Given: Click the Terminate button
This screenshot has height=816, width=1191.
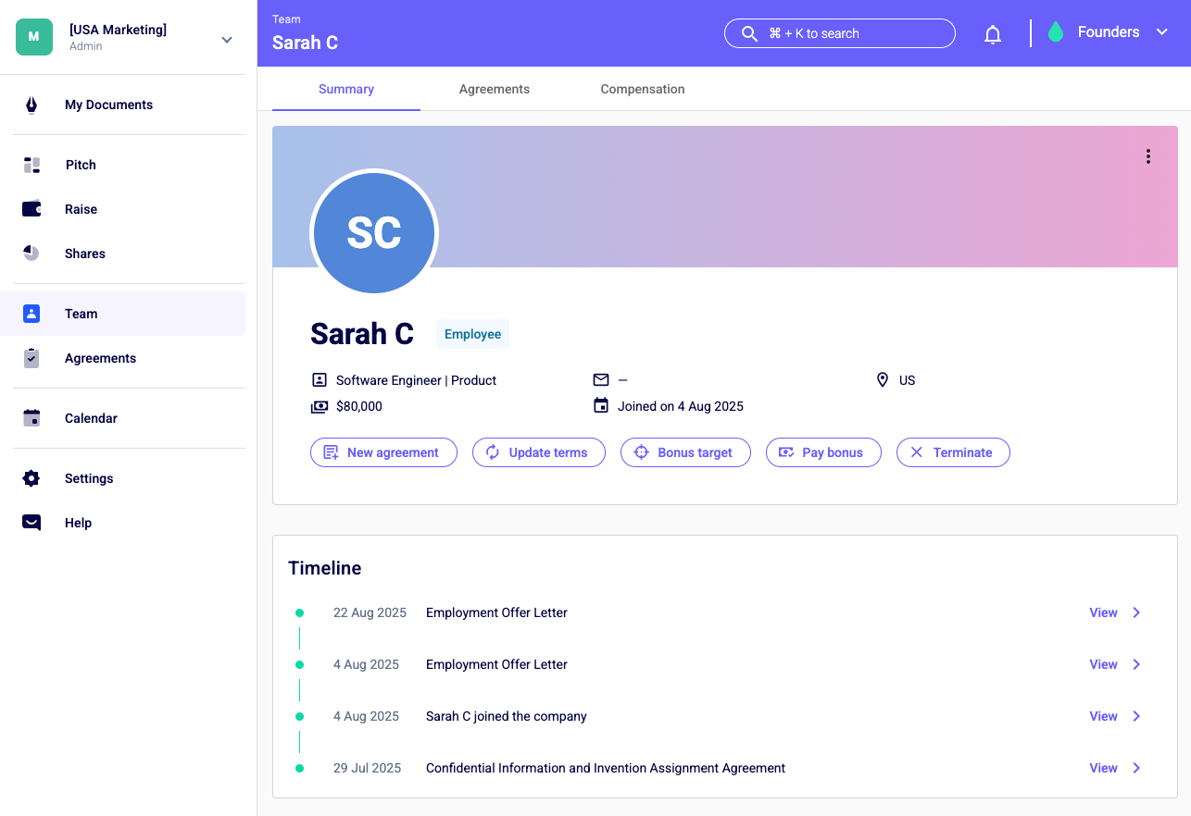Looking at the screenshot, I should coord(953,452).
